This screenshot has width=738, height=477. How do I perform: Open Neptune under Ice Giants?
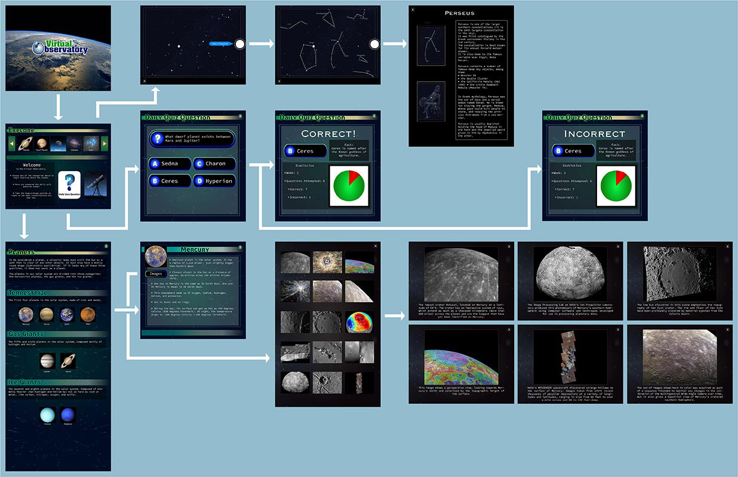(x=68, y=414)
